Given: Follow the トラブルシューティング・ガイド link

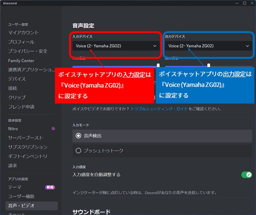Looking at the screenshot, I should pos(159,109).
